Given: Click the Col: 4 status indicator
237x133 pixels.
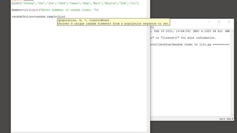Looking at the screenshot, I should [x=230, y=119].
